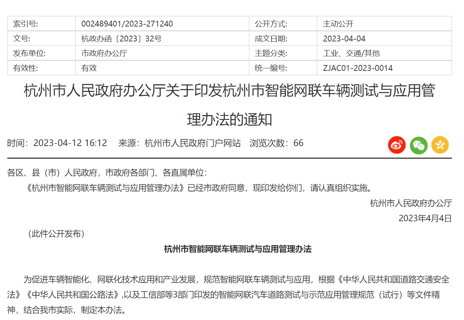Click the sentence starting 《杭州市智能网联车辆测试与应用管理办法》已经

click(x=199, y=188)
